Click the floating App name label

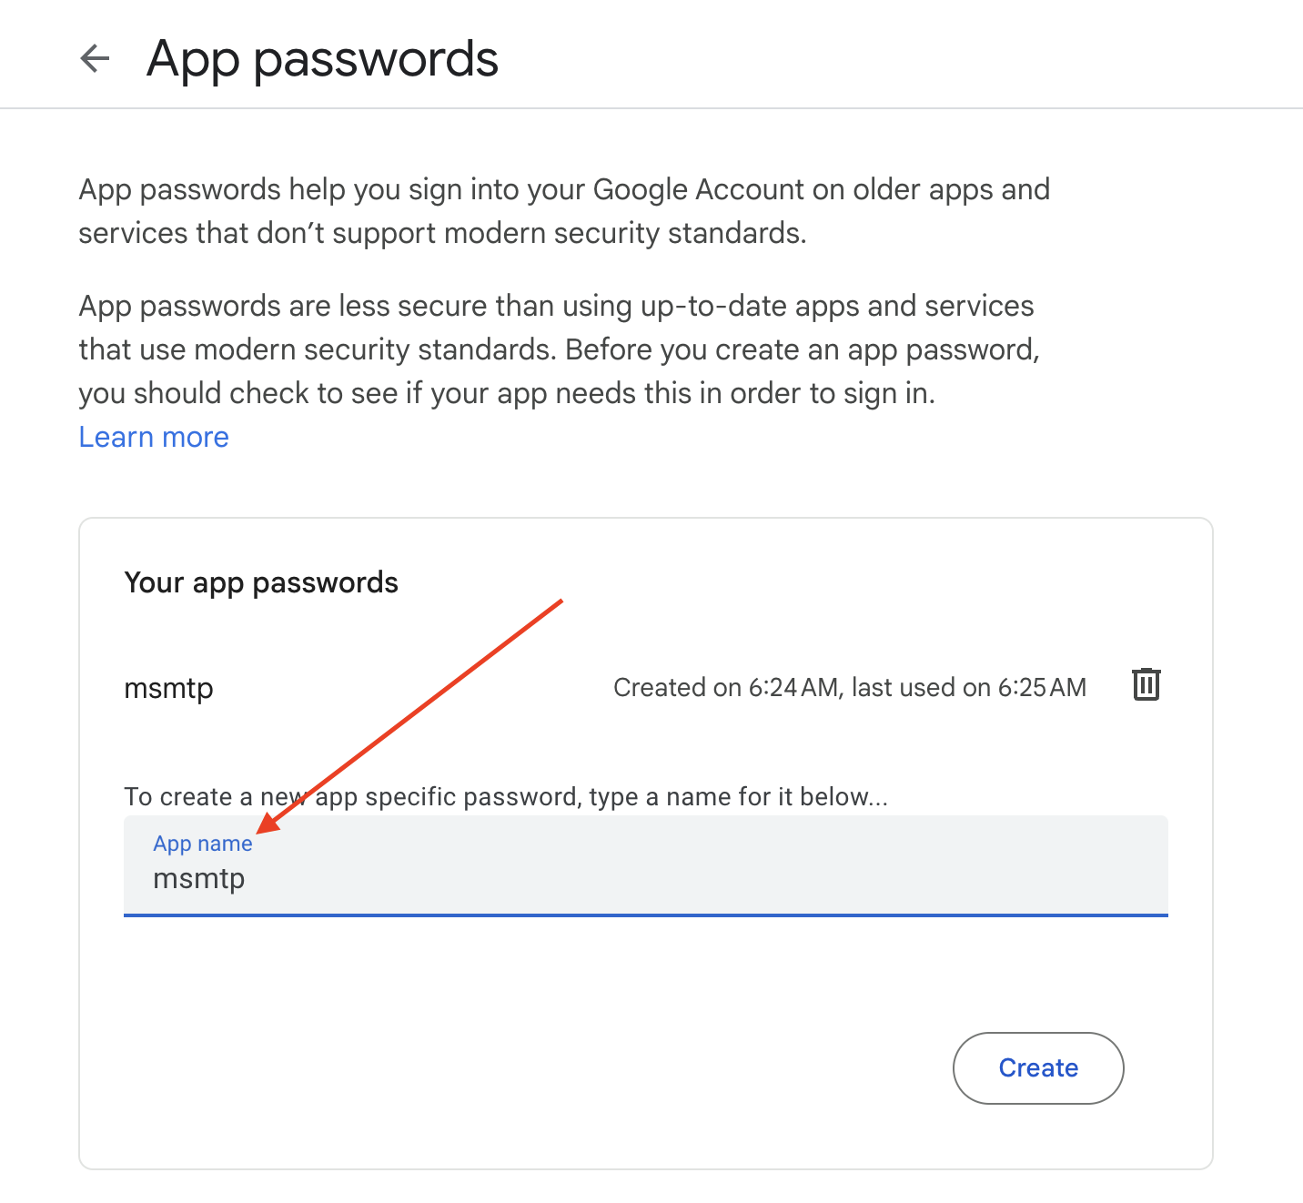[202, 844]
